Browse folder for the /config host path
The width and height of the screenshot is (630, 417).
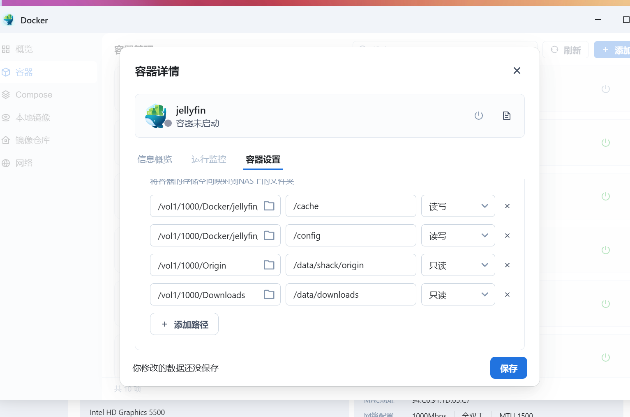(x=269, y=235)
